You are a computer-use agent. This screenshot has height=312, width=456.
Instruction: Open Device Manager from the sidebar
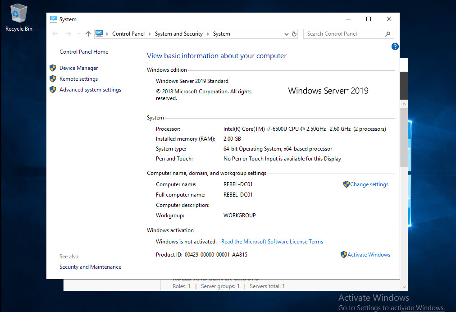click(78, 68)
